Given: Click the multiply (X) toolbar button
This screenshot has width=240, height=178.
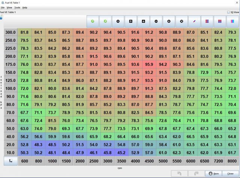Looking at the screenshot, I should [x=181, y=21].
